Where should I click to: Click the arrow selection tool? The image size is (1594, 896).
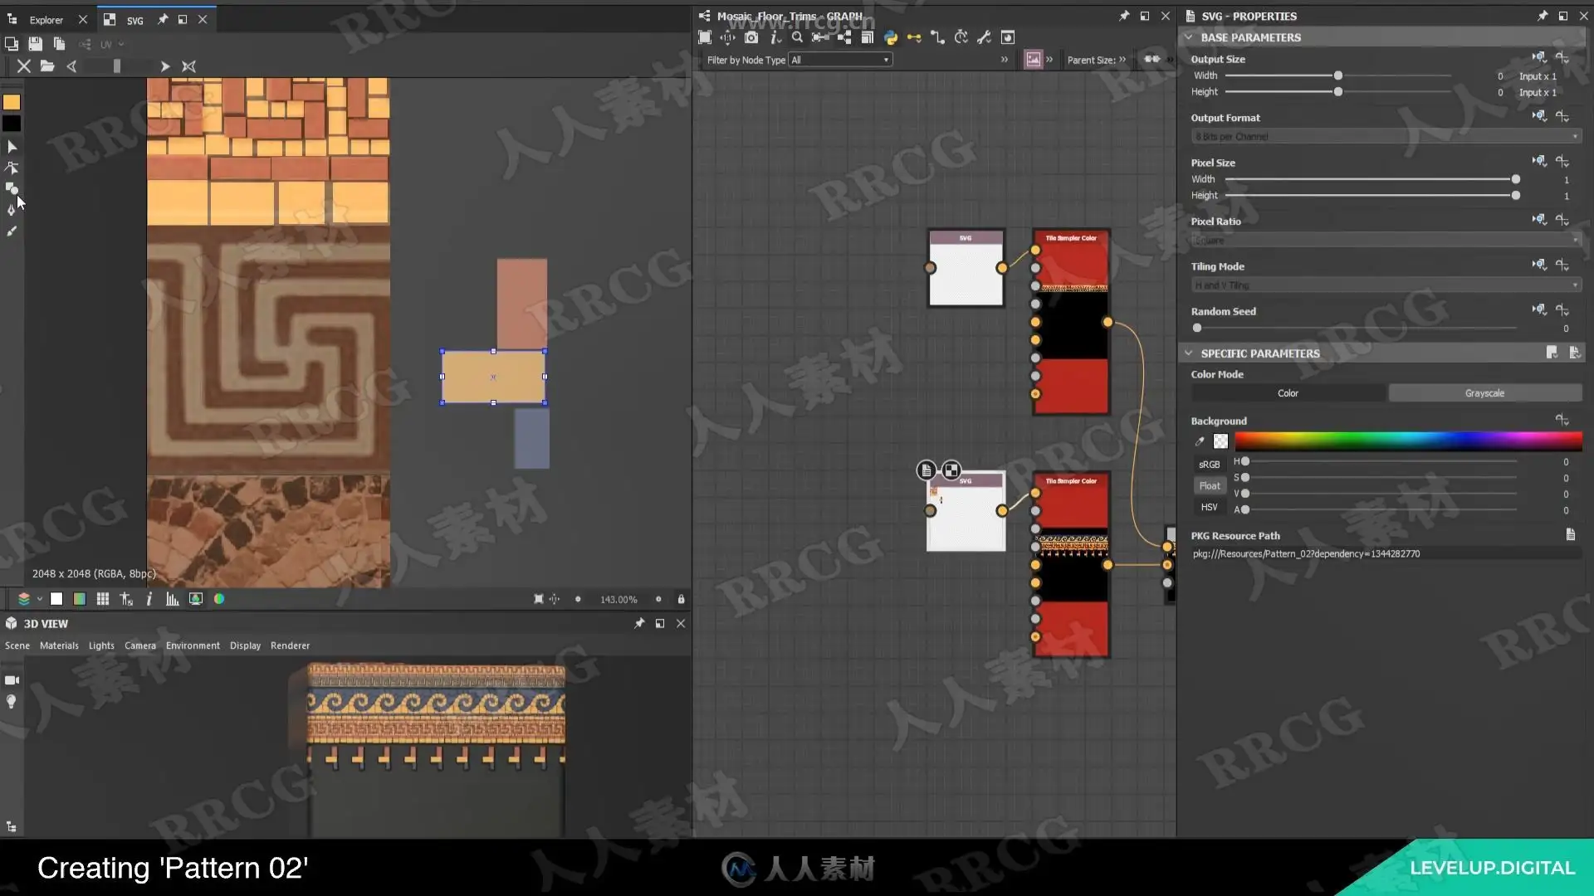[x=12, y=147]
